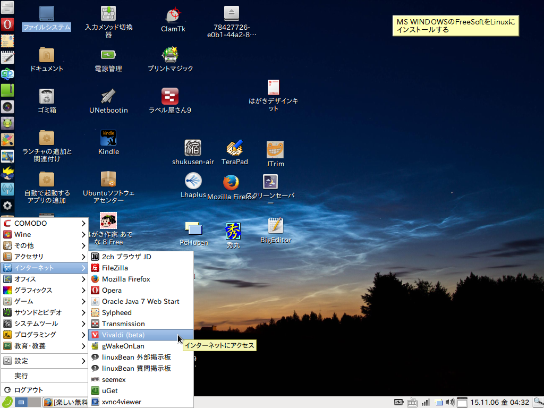
Task: Open the BigEditor desktop icon
Action: (275, 226)
